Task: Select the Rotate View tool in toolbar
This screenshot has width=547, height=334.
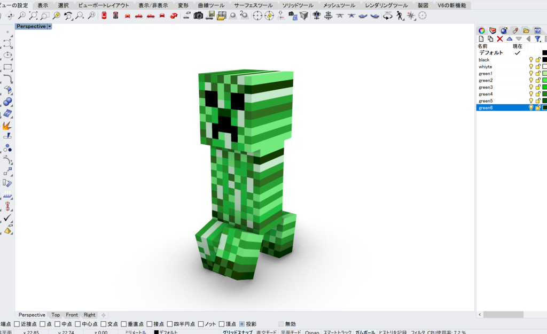Action: point(10,15)
